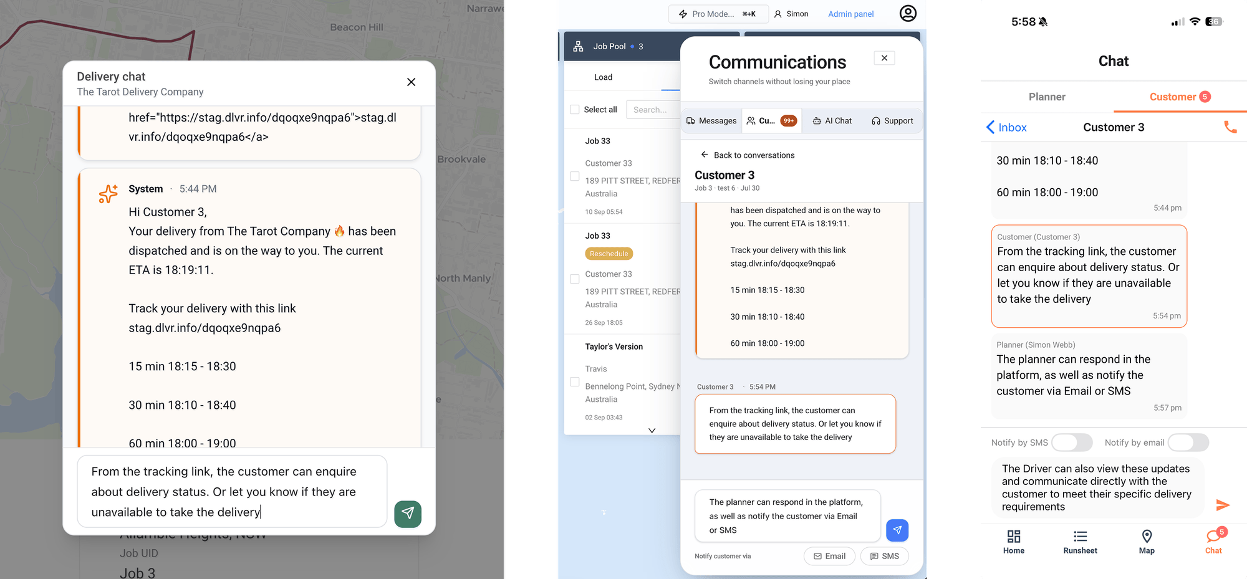The height and width of the screenshot is (579, 1247).
Task: Open the Admin panel link
Action: [850, 14]
